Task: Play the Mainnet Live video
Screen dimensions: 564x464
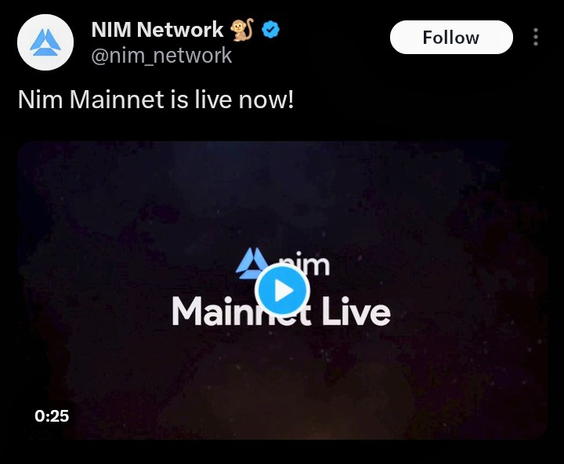Action: 282,290
